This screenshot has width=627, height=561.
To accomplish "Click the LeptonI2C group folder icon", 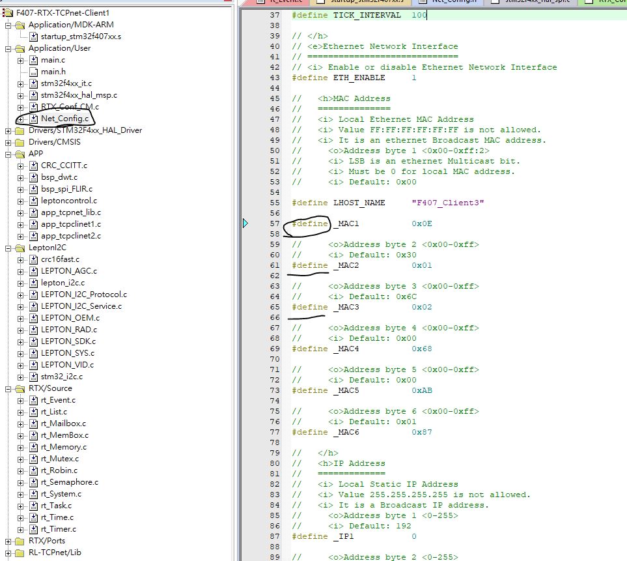I will [x=20, y=248].
